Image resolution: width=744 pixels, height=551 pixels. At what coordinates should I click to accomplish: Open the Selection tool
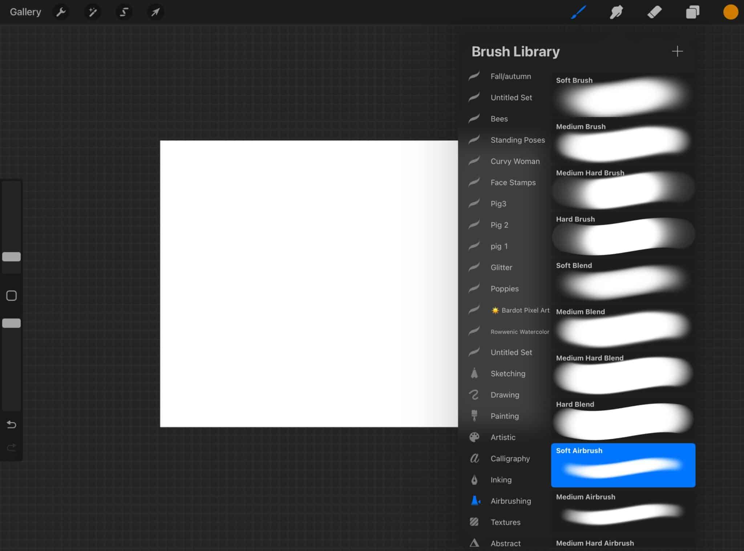pos(124,12)
